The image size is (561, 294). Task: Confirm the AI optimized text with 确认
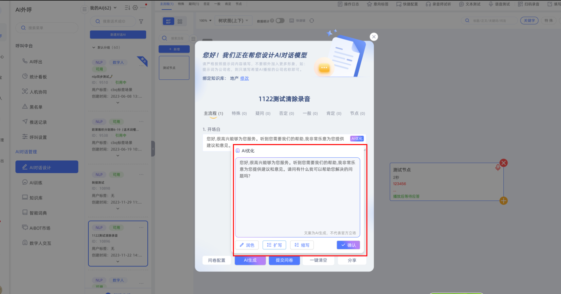click(348, 245)
